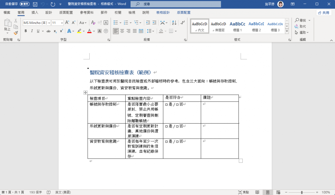335x195 pixels.
Task: Switch to Read Mode view
Action: click(257, 192)
